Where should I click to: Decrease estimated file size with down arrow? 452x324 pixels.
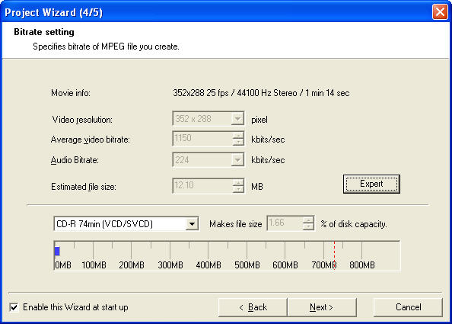238,189
